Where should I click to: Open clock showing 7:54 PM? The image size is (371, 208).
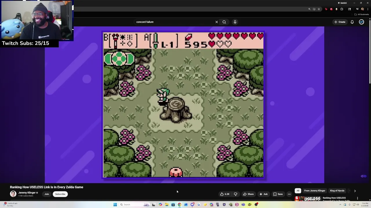(x=365, y=205)
